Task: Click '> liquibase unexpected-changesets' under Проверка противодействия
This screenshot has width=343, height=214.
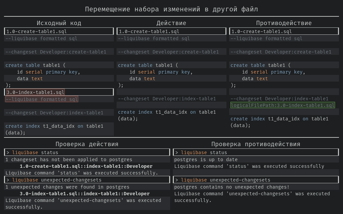Action: pos(256,180)
